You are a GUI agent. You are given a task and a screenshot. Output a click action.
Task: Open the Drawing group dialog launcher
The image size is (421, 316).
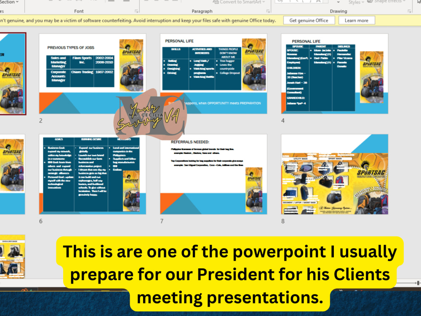tap(410, 11)
